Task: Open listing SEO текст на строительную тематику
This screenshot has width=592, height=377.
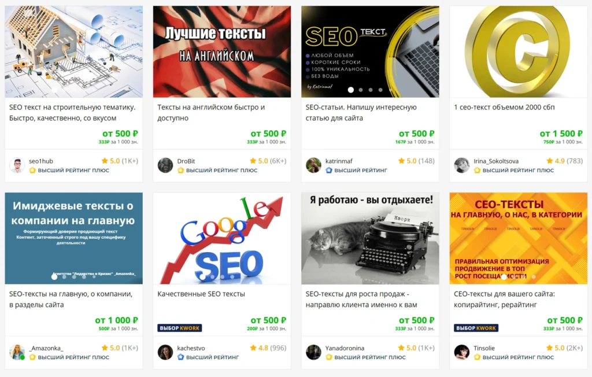Action: tap(72, 113)
